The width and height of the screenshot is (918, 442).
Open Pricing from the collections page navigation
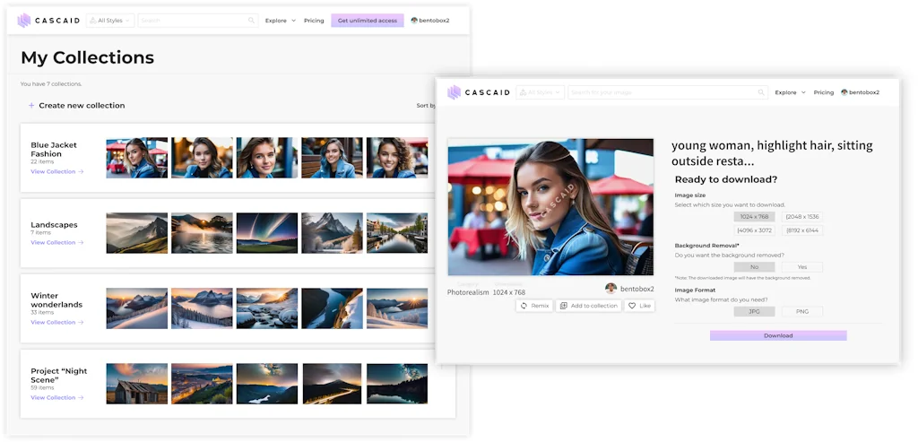314,20
